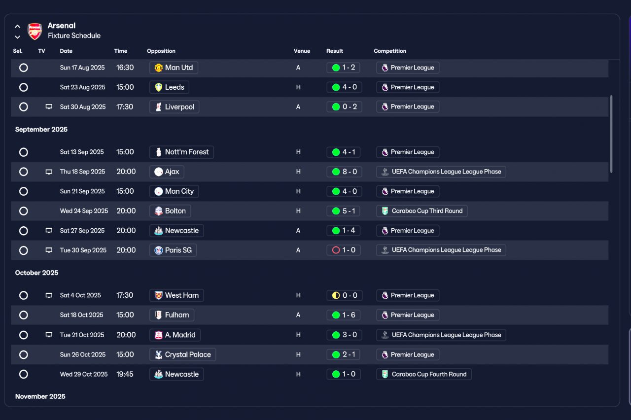Screen dimensions: 631x420
Task: Click the Ajax club badge icon
Action: click(158, 172)
